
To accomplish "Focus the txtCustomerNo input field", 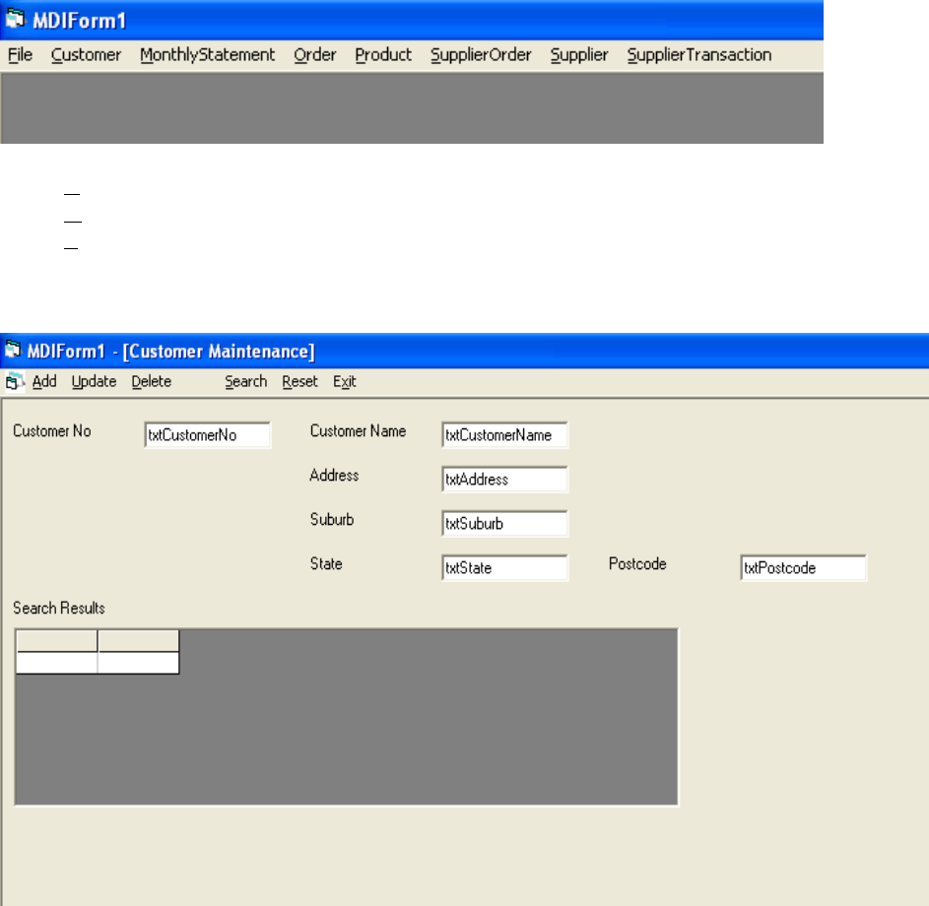I will click(x=207, y=435).
